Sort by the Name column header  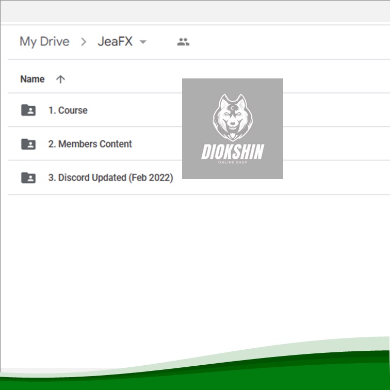tap(32, 79)
